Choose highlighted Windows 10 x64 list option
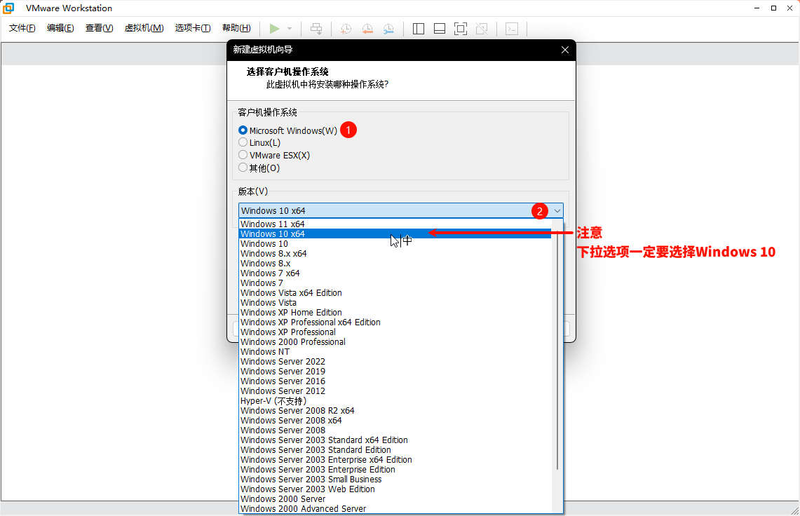The width and height of the screenshot is (800, 516). (395, 233)
